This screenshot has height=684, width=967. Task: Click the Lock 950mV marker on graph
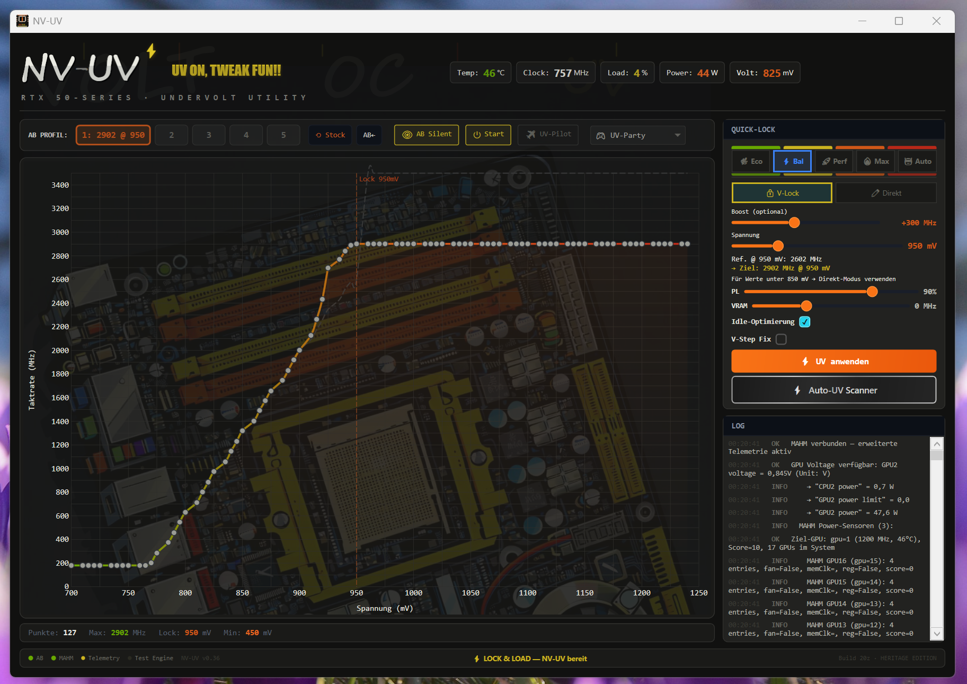point(378,179)
